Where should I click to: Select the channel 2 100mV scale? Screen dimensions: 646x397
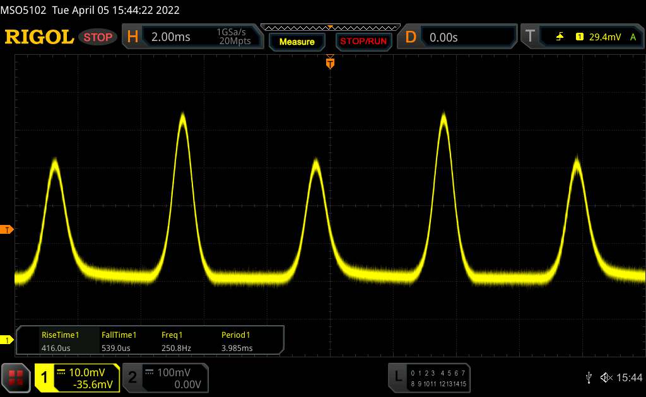tap(174, 372)
